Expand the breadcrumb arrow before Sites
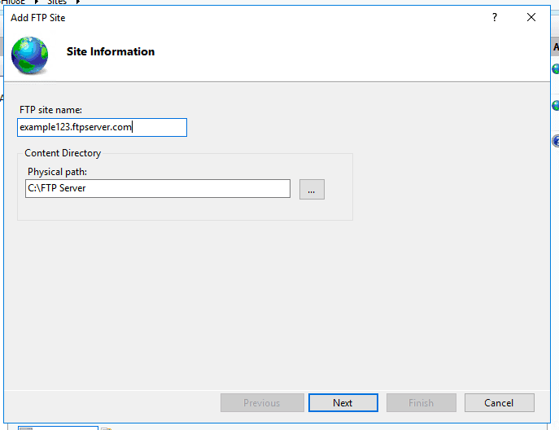 click(37, 2)
